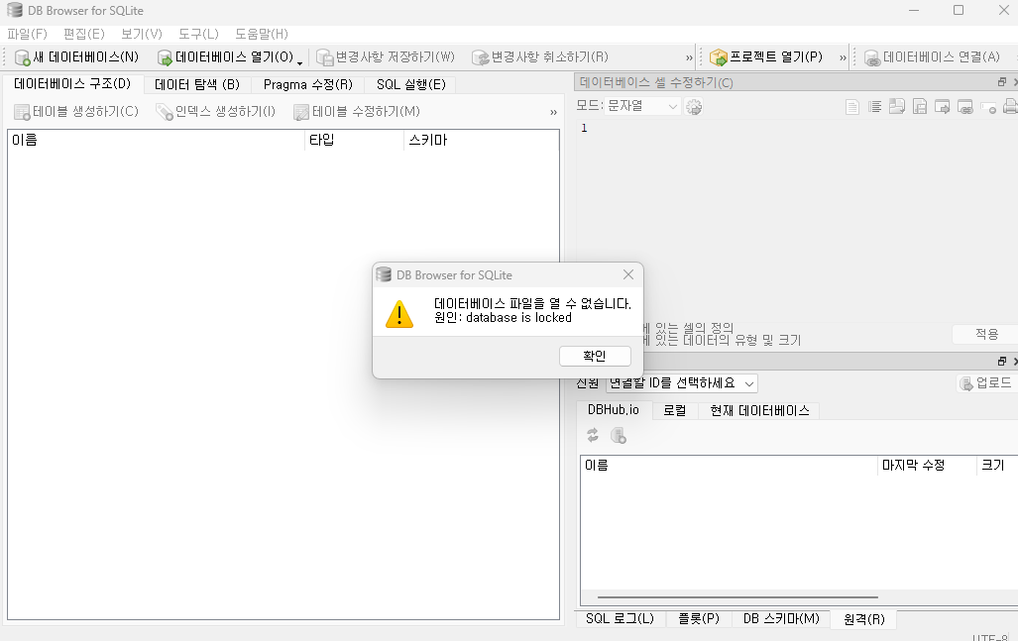Click the refresh arrows icon in remote panel

coord(593,435)
